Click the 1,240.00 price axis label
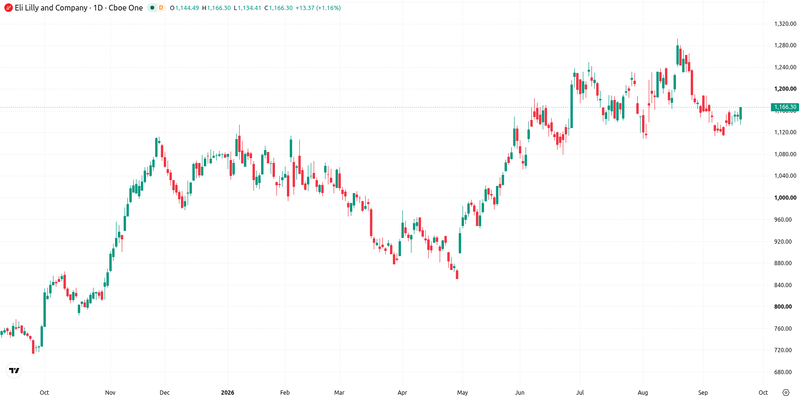 click(x=785, y=67)
